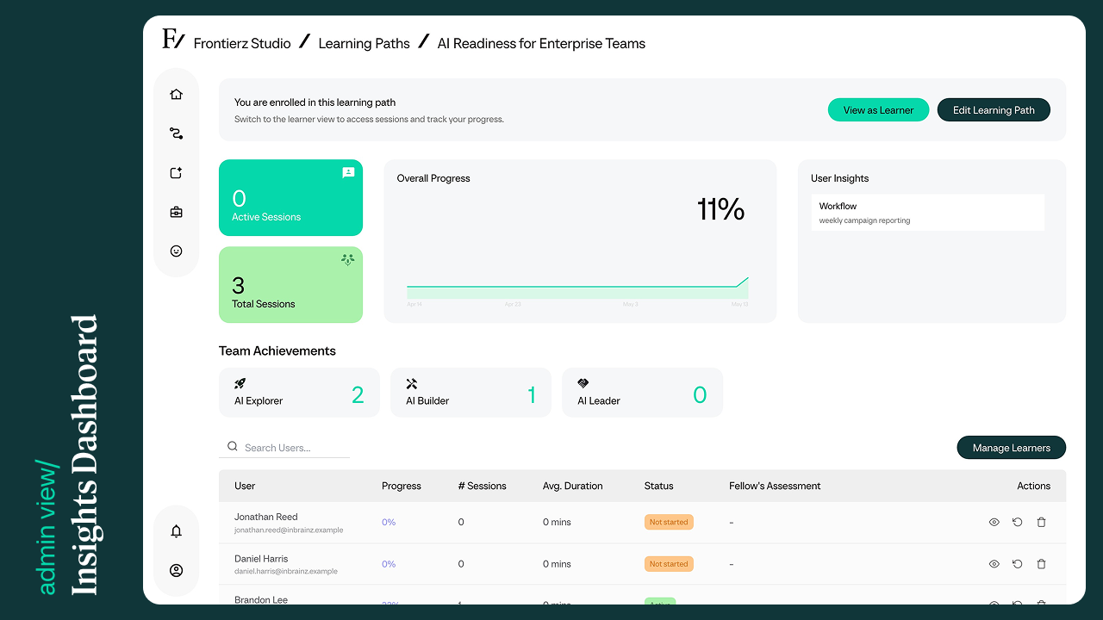Image resolution: width=1103 pixels, height=620 pixels.
Task: Open the Workflow user insight card
Action: 927,212
